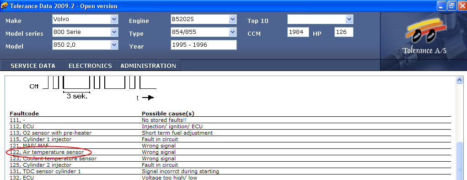Click the HP field showing 126
Screen dimensions: 467x180
(344, 32)
